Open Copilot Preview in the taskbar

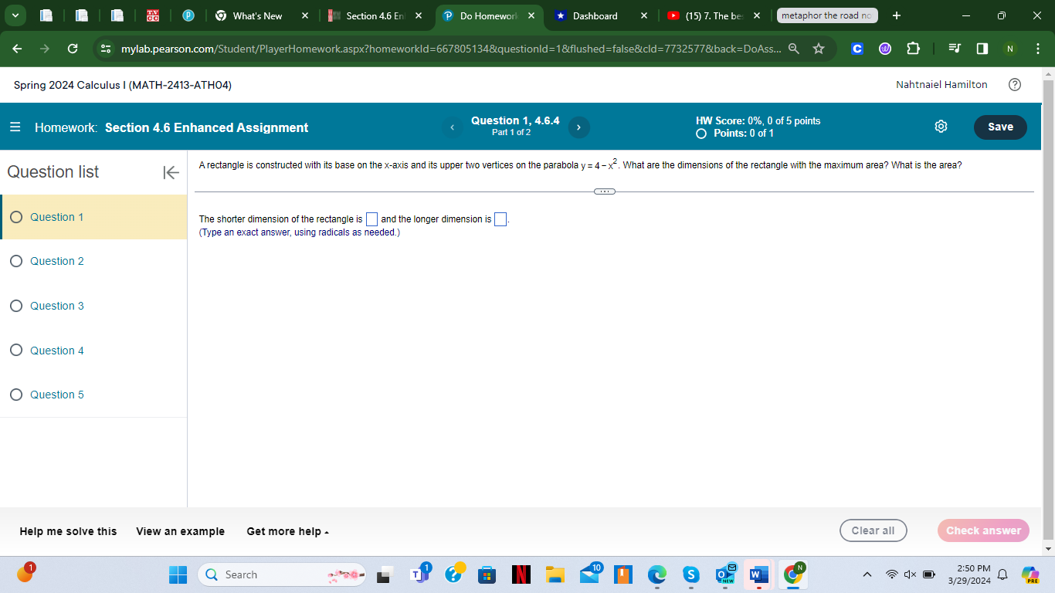[x=1030, y=574]
